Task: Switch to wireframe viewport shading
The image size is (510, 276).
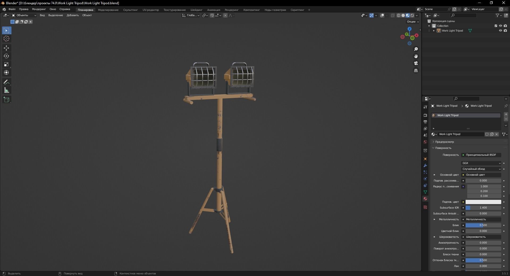Action: (x=399, y=15)
